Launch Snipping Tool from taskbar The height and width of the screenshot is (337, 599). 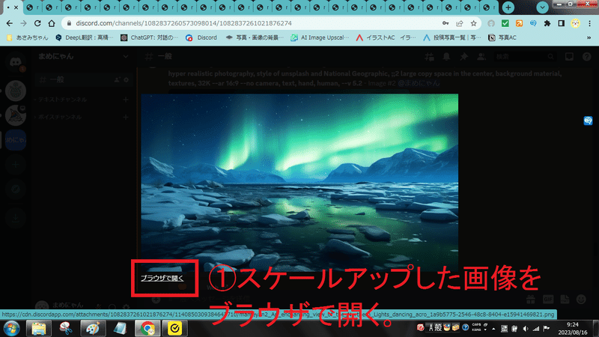click(x=66, y=328)
